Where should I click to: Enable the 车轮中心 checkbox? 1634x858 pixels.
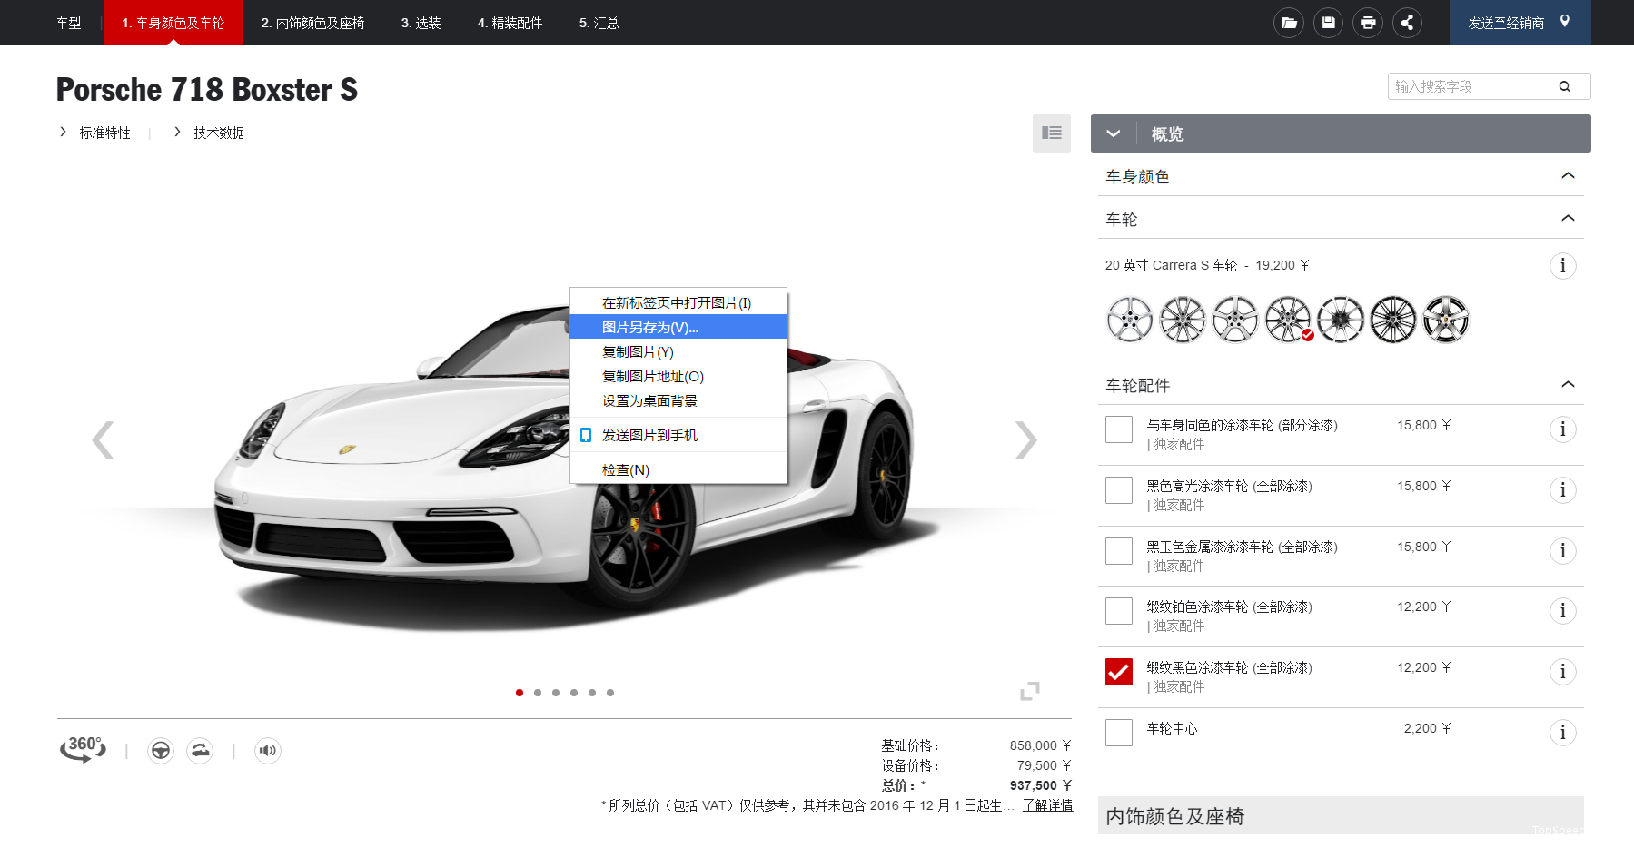pyautogui.click(x=1119, y=733)
